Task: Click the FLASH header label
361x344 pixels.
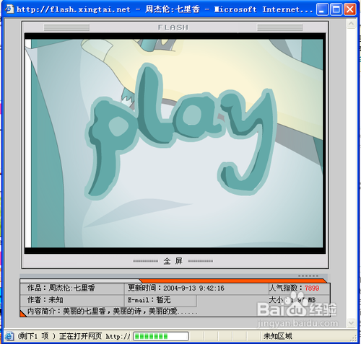Action: pyautogui.click(x=173, y=27)
